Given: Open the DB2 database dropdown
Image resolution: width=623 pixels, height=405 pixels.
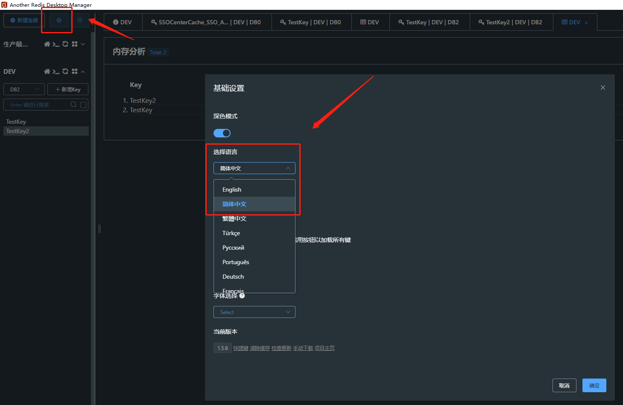Looking at the screenshot, I should click(24, 89).
